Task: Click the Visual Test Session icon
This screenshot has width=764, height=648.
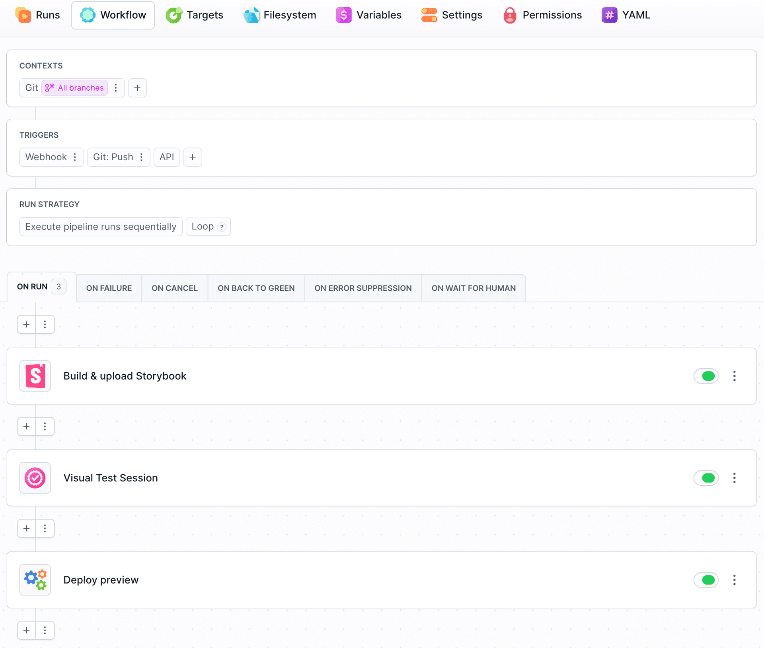Action: pos(35,478)
